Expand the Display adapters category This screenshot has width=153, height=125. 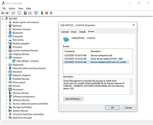point(6,43)
